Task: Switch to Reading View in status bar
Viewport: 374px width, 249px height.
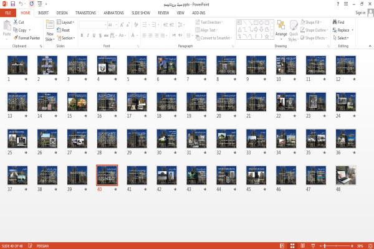Action: (x=303, y=246)
